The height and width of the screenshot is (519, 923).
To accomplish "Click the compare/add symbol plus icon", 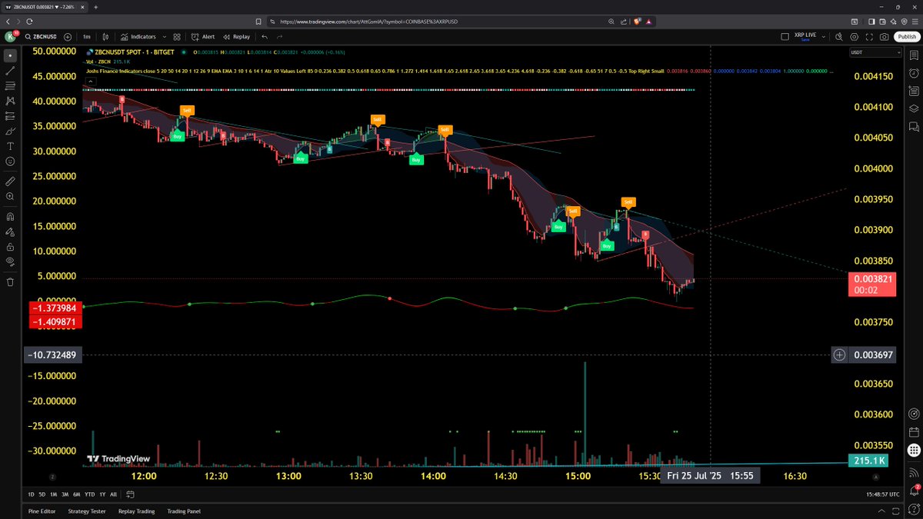I will (x=68, y=36).
